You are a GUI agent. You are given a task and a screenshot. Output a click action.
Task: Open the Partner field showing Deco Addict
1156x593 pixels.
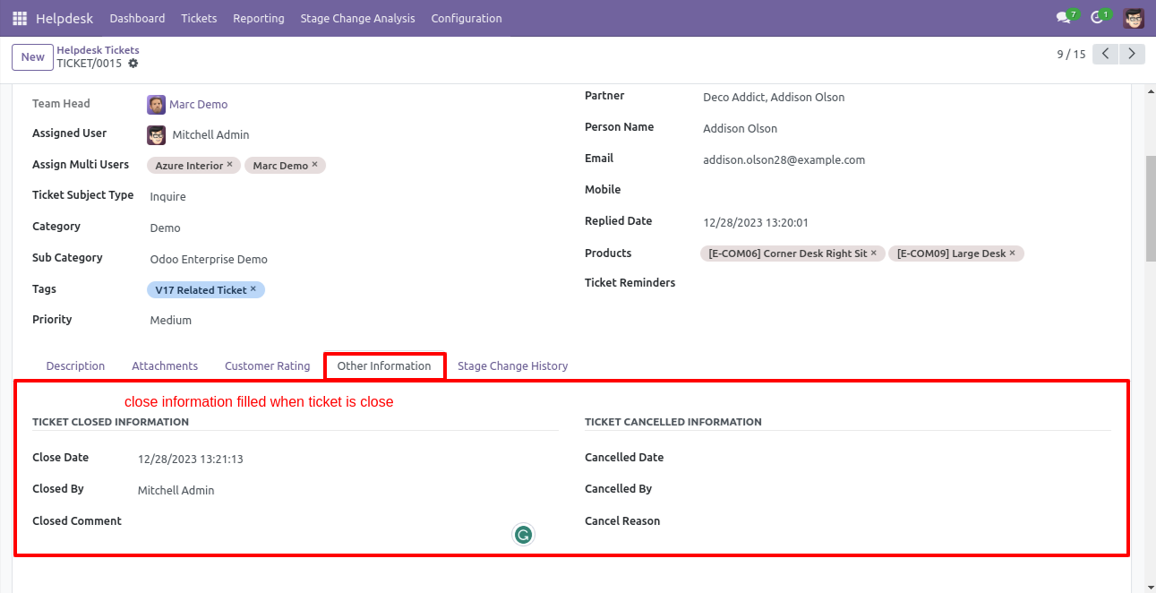click(x=905, y=97)
